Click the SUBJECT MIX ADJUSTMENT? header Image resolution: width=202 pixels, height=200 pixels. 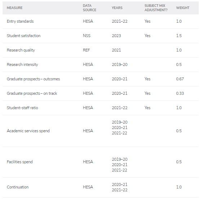pos(156,8)
